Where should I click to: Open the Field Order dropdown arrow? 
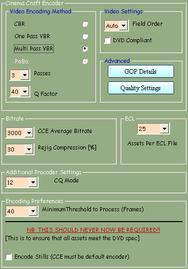[124, 26]
